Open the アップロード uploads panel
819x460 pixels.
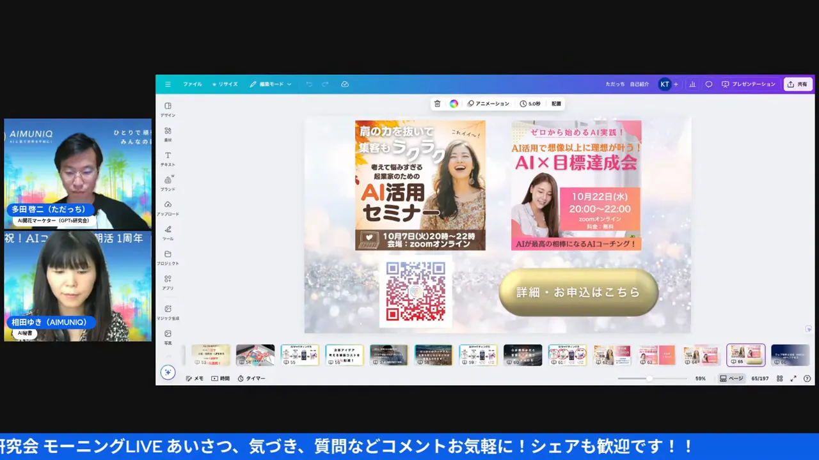(x=168, y=208)
